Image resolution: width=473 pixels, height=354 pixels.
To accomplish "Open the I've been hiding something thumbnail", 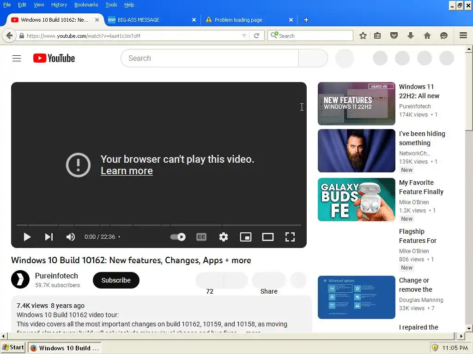I will pyautogui.click(x=357, y=151).
